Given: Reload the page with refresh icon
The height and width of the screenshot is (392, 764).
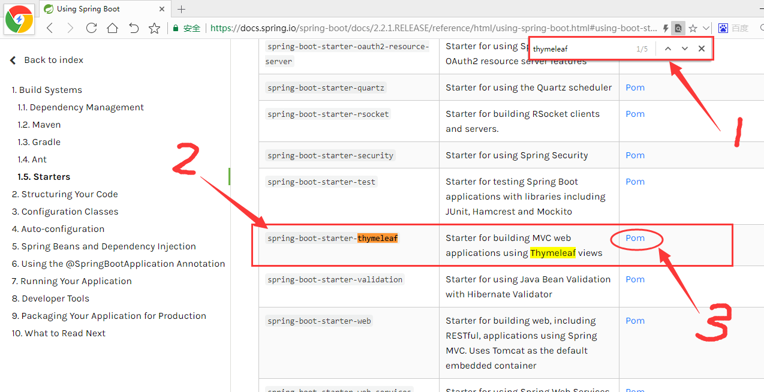Looking at the screenshot, I should tap(91, 28).
